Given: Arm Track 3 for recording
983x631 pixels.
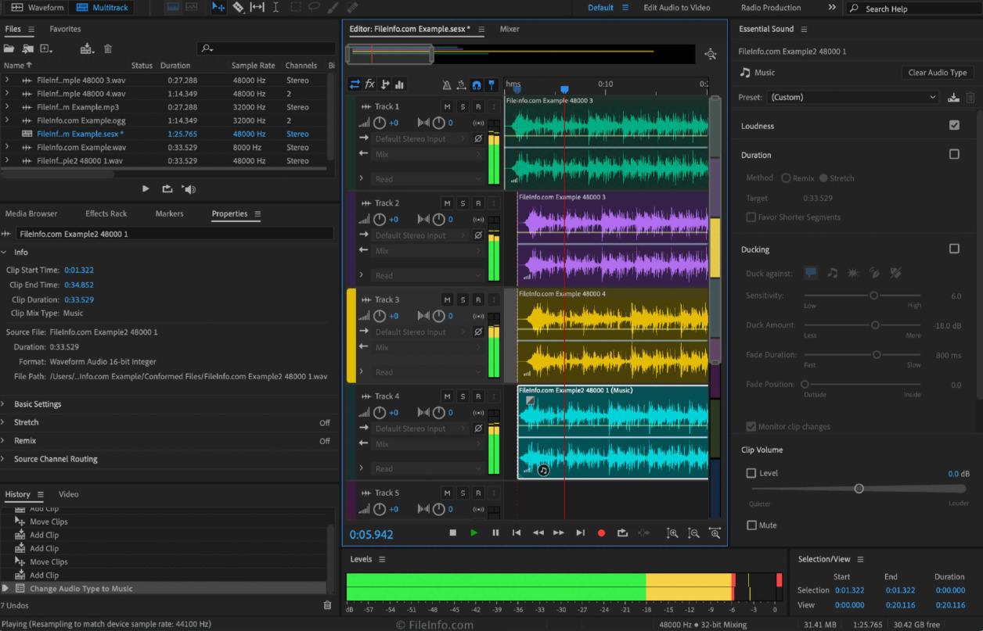Looking at the screenshot, I should click(477, 299).
